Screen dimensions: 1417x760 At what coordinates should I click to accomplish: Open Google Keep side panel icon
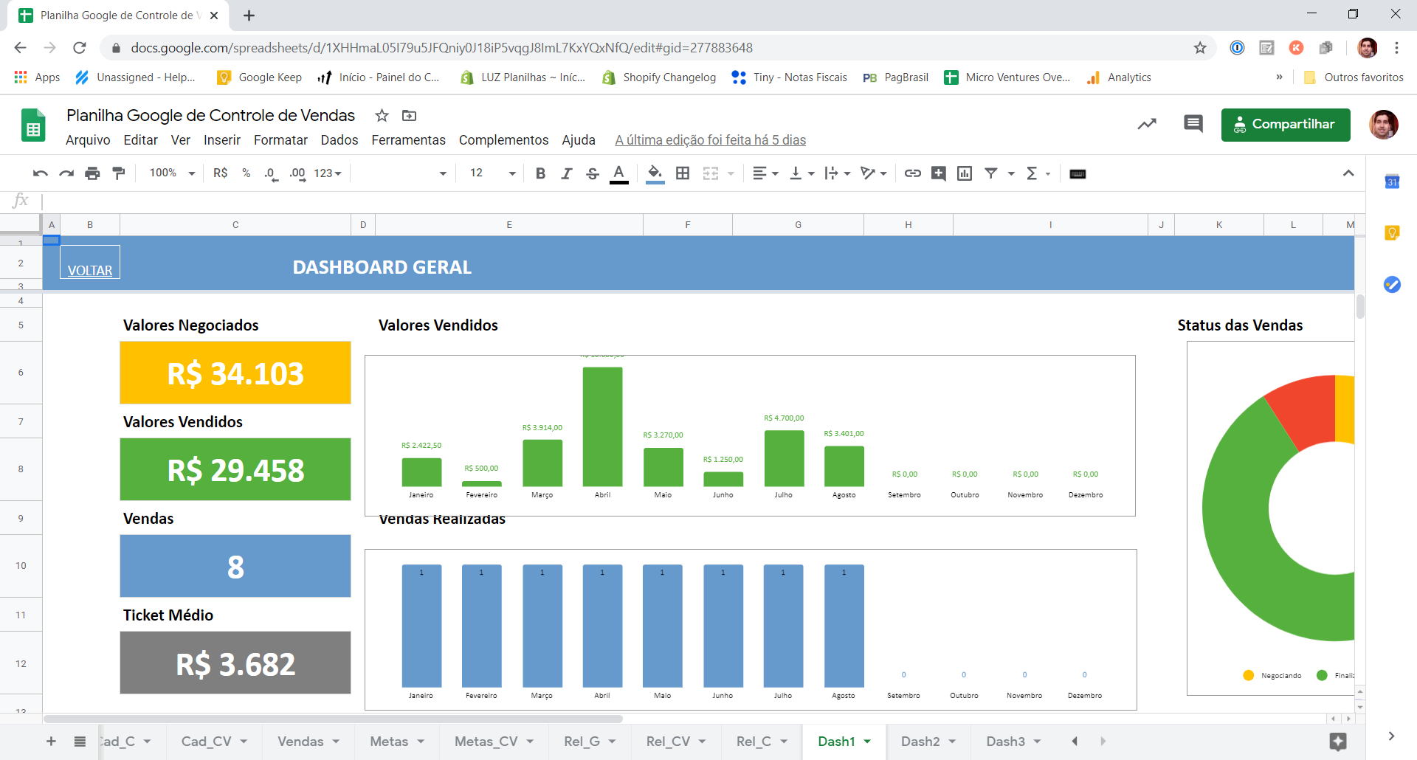coord(1392,233)
